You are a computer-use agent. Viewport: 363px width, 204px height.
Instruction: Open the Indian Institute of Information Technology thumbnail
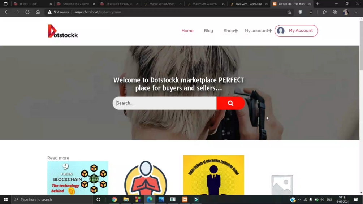click(x=213, y=175)
